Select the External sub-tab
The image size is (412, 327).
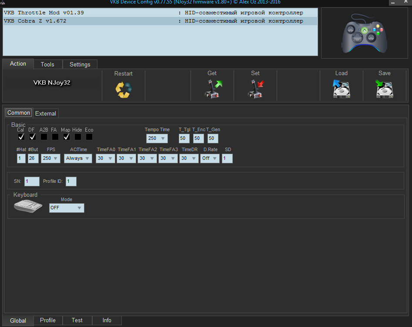(46, 113)
